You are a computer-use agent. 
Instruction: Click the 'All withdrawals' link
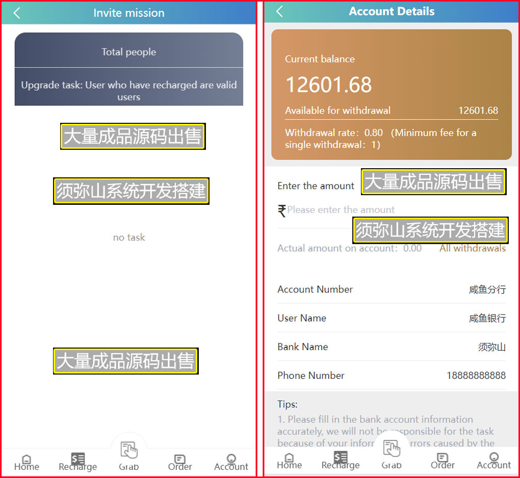click(x=473, y=248)
